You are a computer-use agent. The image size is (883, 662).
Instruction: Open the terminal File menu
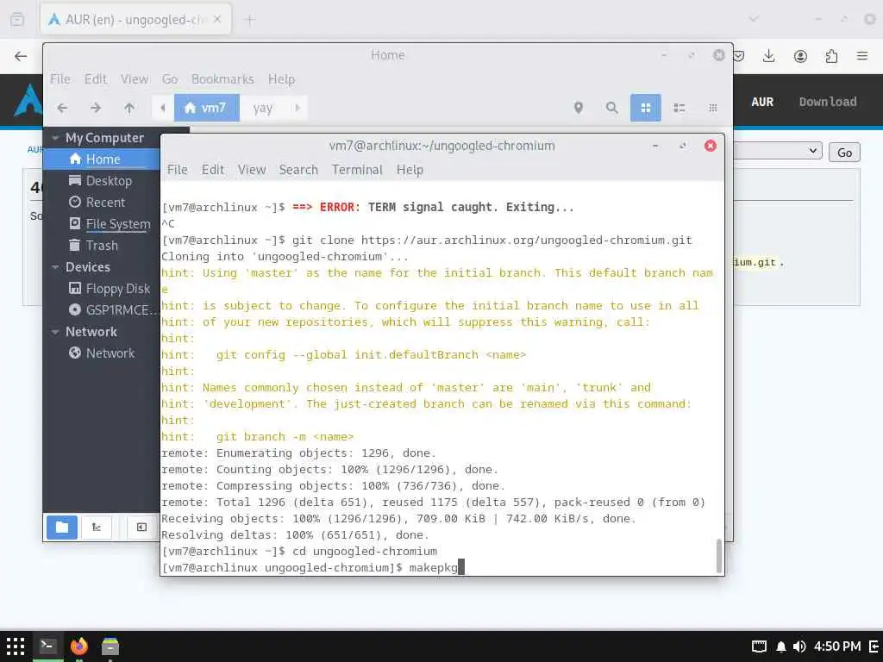pos(178,170)
